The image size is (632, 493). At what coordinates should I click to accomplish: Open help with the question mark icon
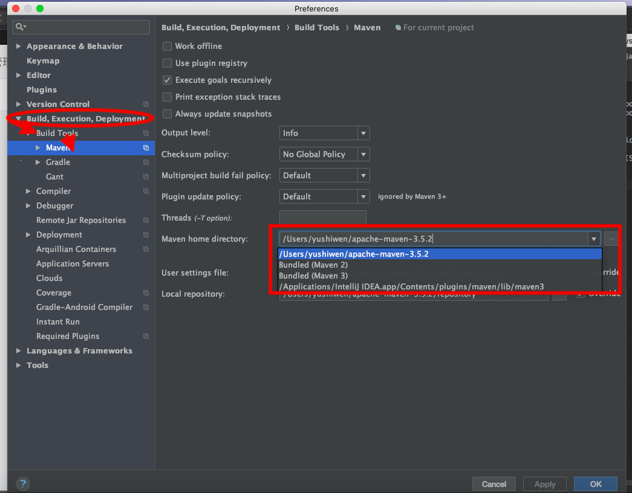(x=23, y=484)
